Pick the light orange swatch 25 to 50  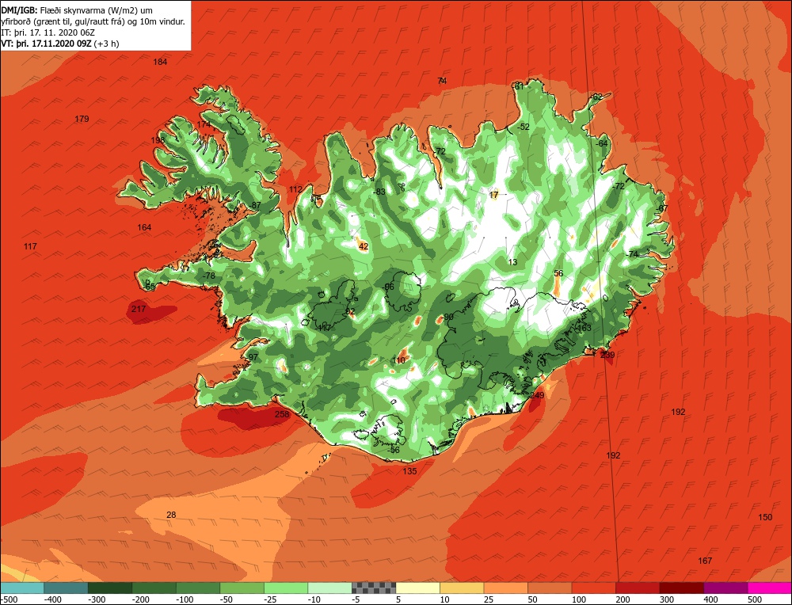pos(505,588)
